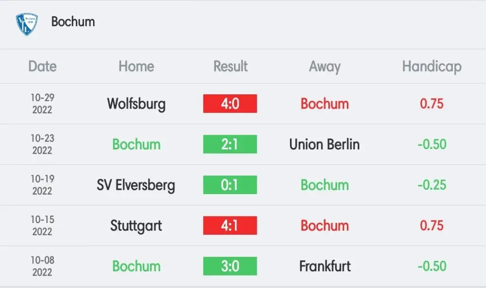Select the -0.25 handicap value
The width and height of the screenshot is (486, 288).
(432, 185)
